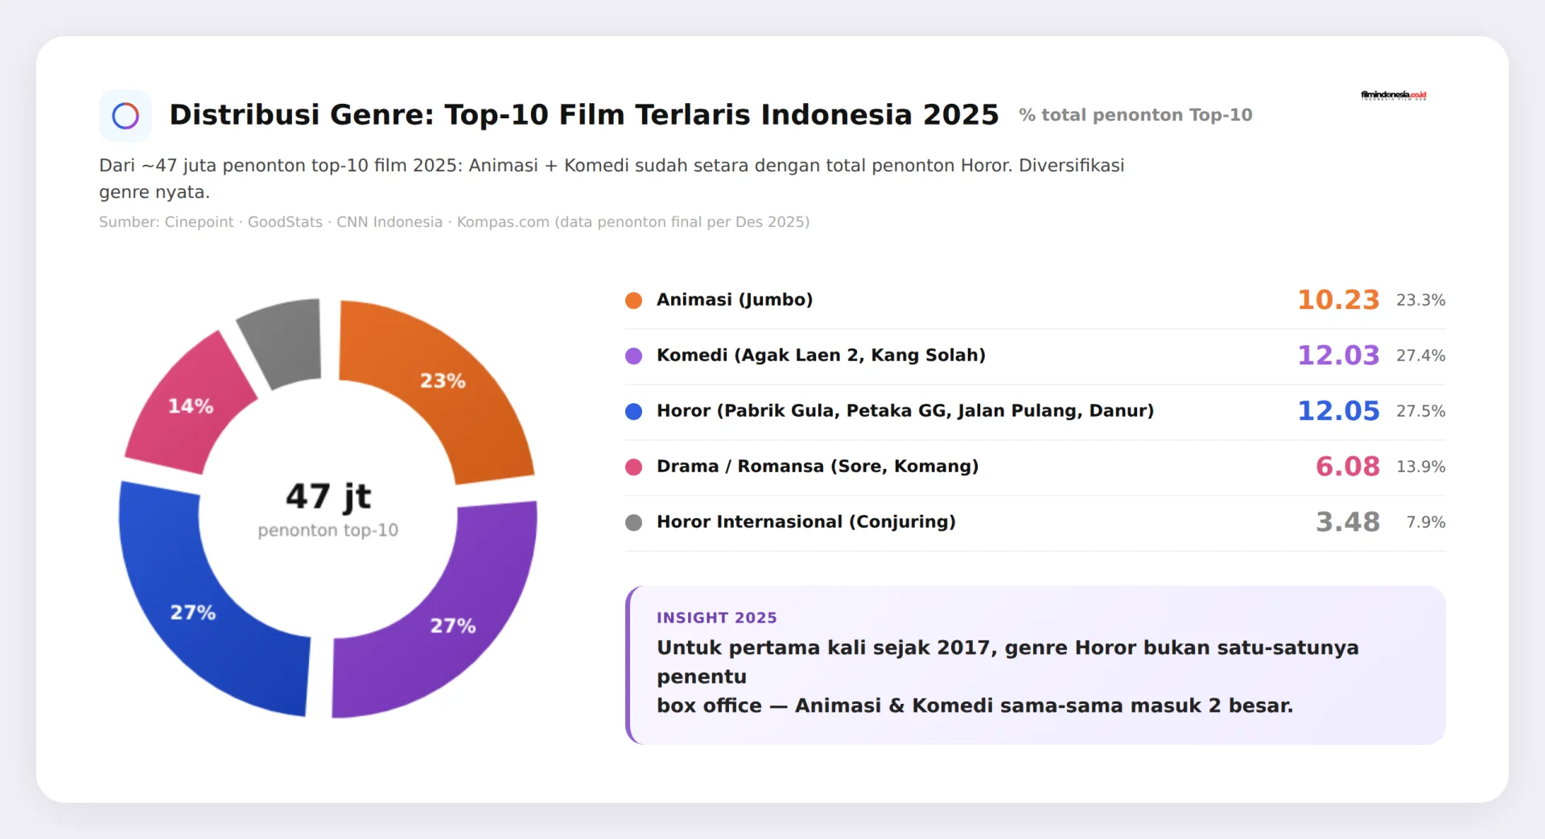Click the Animasi (Jumbo) legend label
Screen dimensions: 1545x839
[x=735, y=300]
